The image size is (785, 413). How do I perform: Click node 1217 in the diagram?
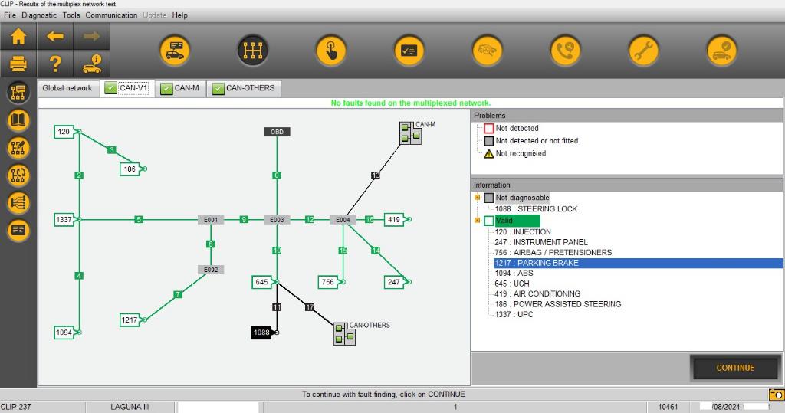pyautogui.click(x=130, y=320)
